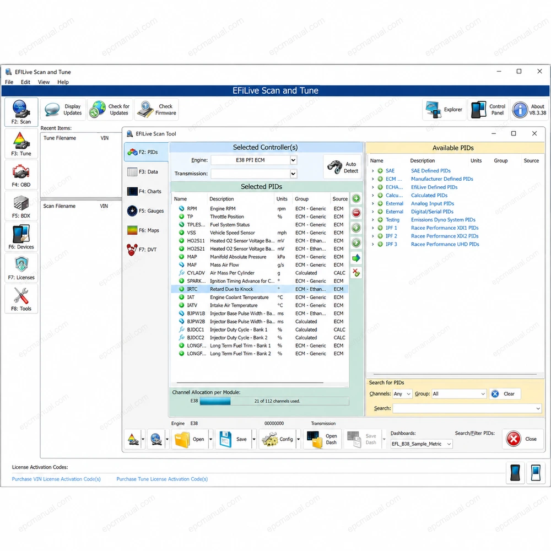Screen dimensions: 551x551
Task: Select the MAF Mass Air Flow row
Action: tap(260, 265)
